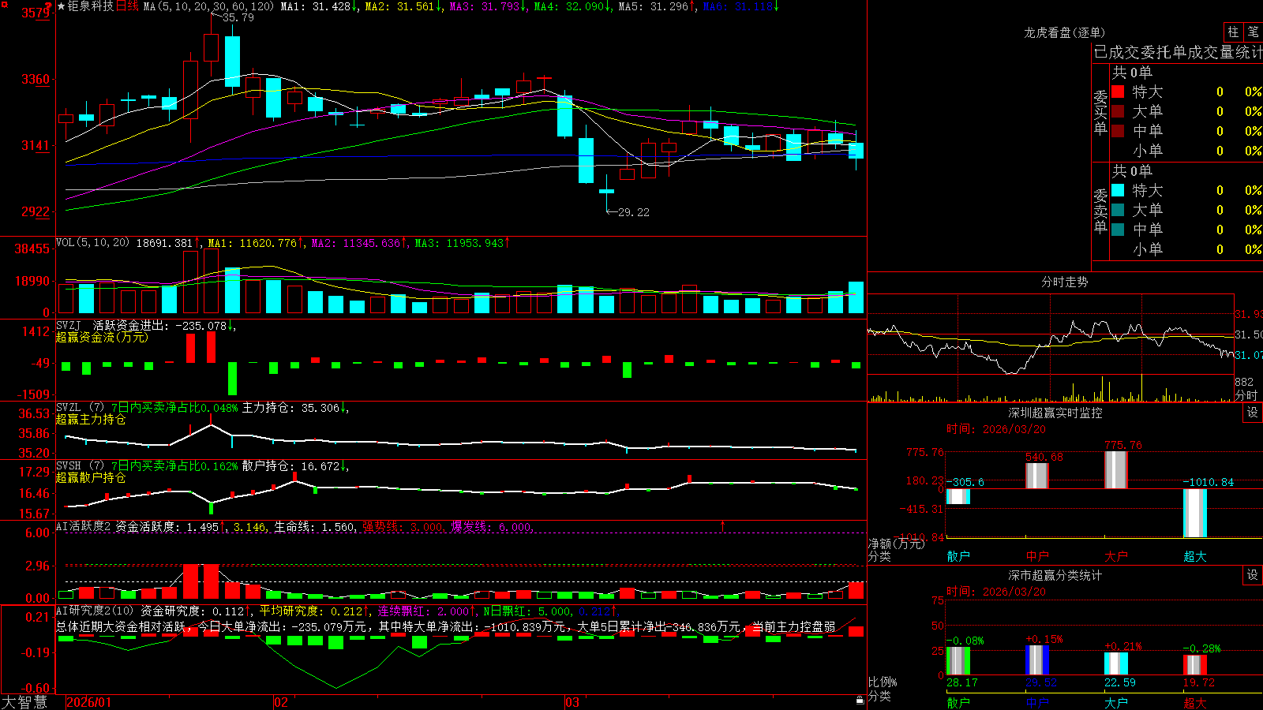Click the 日线 period label

click(127, 6)
